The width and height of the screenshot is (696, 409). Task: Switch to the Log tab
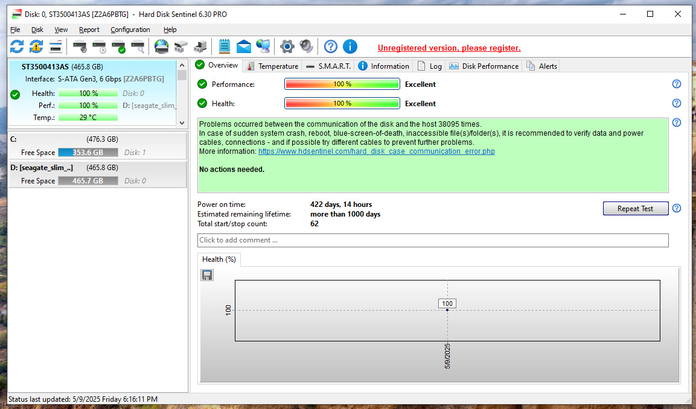429,66
